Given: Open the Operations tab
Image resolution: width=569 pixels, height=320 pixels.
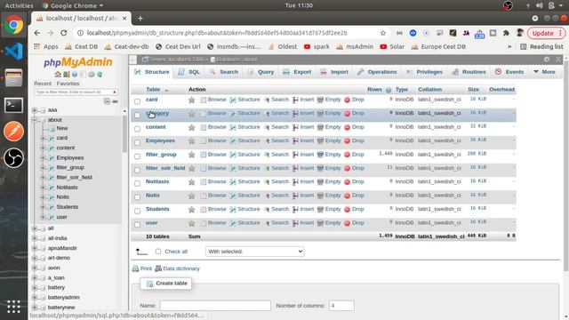Looking at the screenshot, I should point(377,72).
